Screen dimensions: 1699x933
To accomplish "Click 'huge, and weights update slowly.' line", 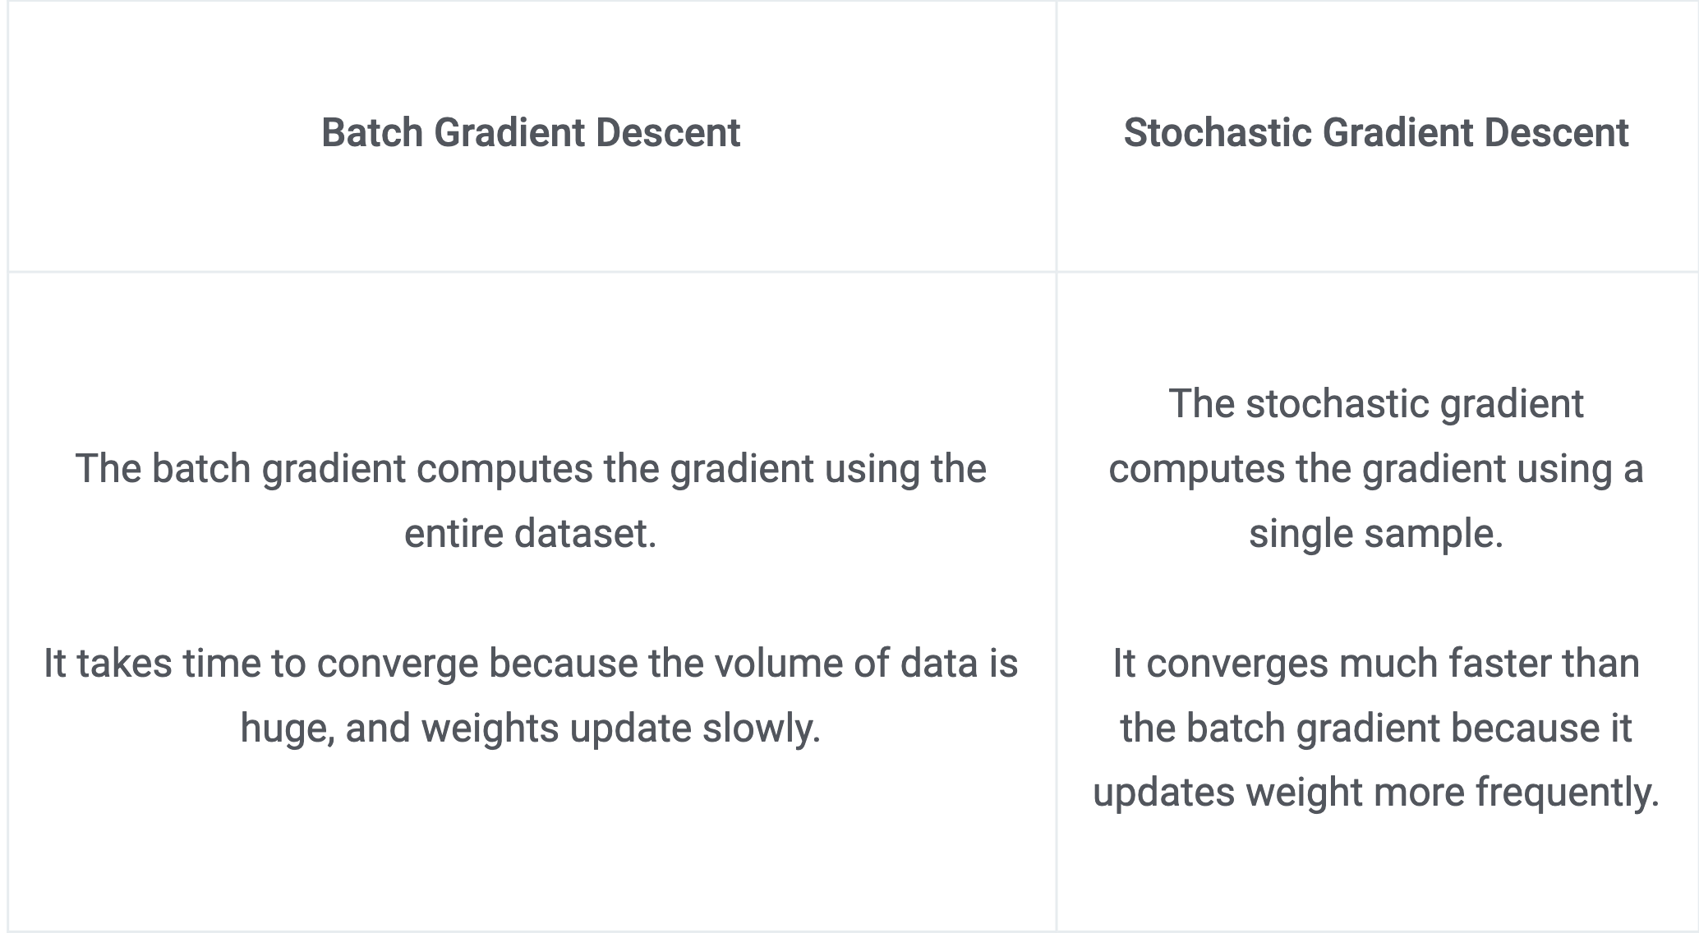I will (x=531, y=728).
